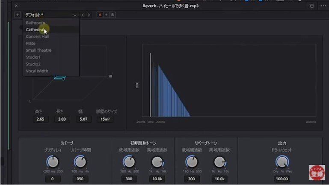This screenshot has width=329, height=185.
Task: Click the プリディレイ knob
Action: coord(53,162)
